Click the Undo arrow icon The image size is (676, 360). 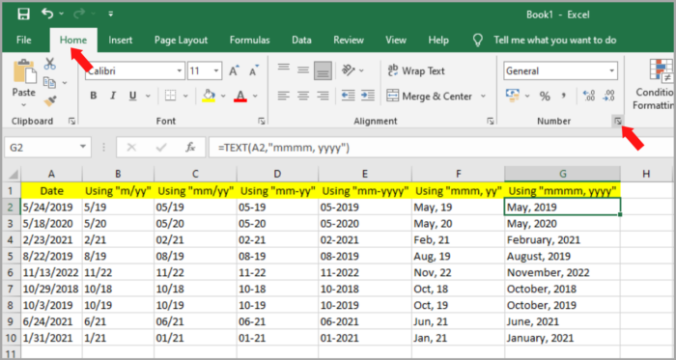coord(47,14)
